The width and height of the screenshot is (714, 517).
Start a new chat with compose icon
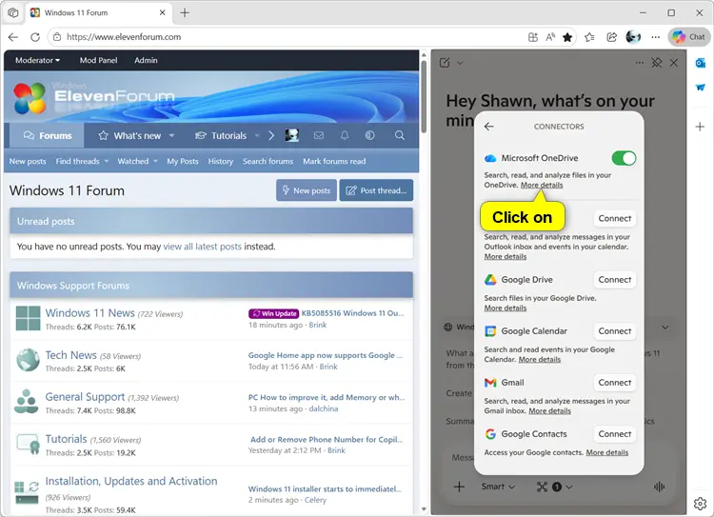[445, 63]
